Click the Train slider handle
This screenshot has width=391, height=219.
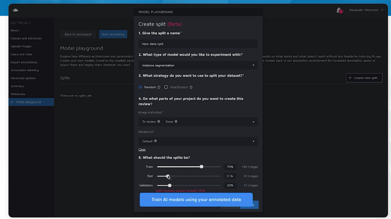[x=201, y=167]
